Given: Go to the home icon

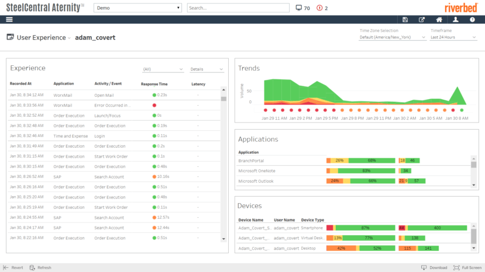Looking at the screenshot, I should click(x=439, y=19).
